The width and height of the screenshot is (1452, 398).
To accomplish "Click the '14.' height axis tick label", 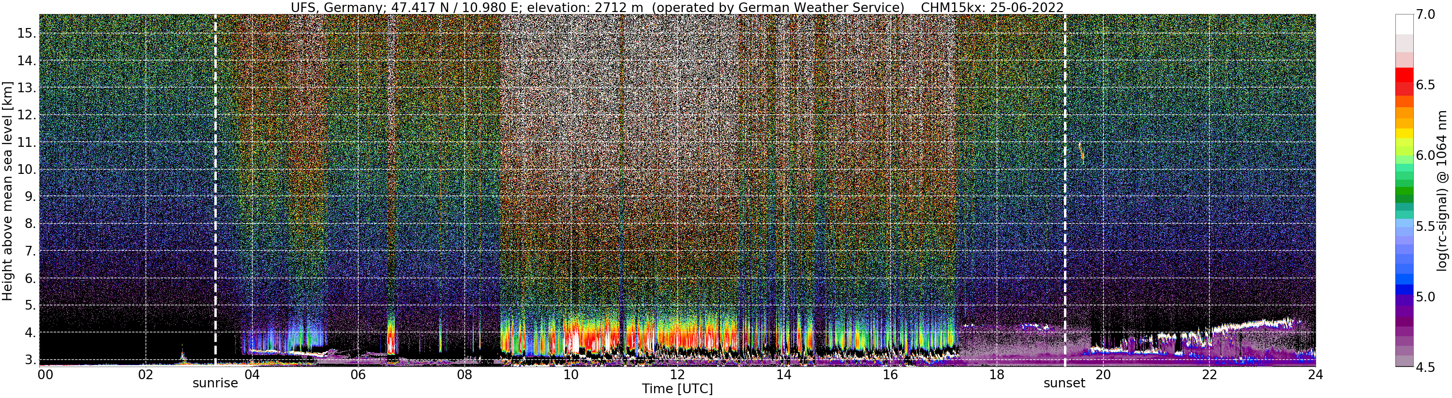I will coord(27,61).
